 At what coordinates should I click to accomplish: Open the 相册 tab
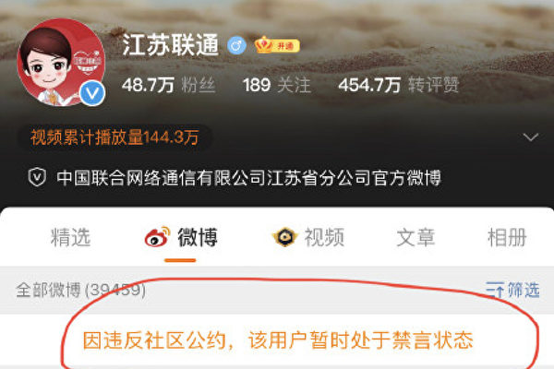click(507, 237)
